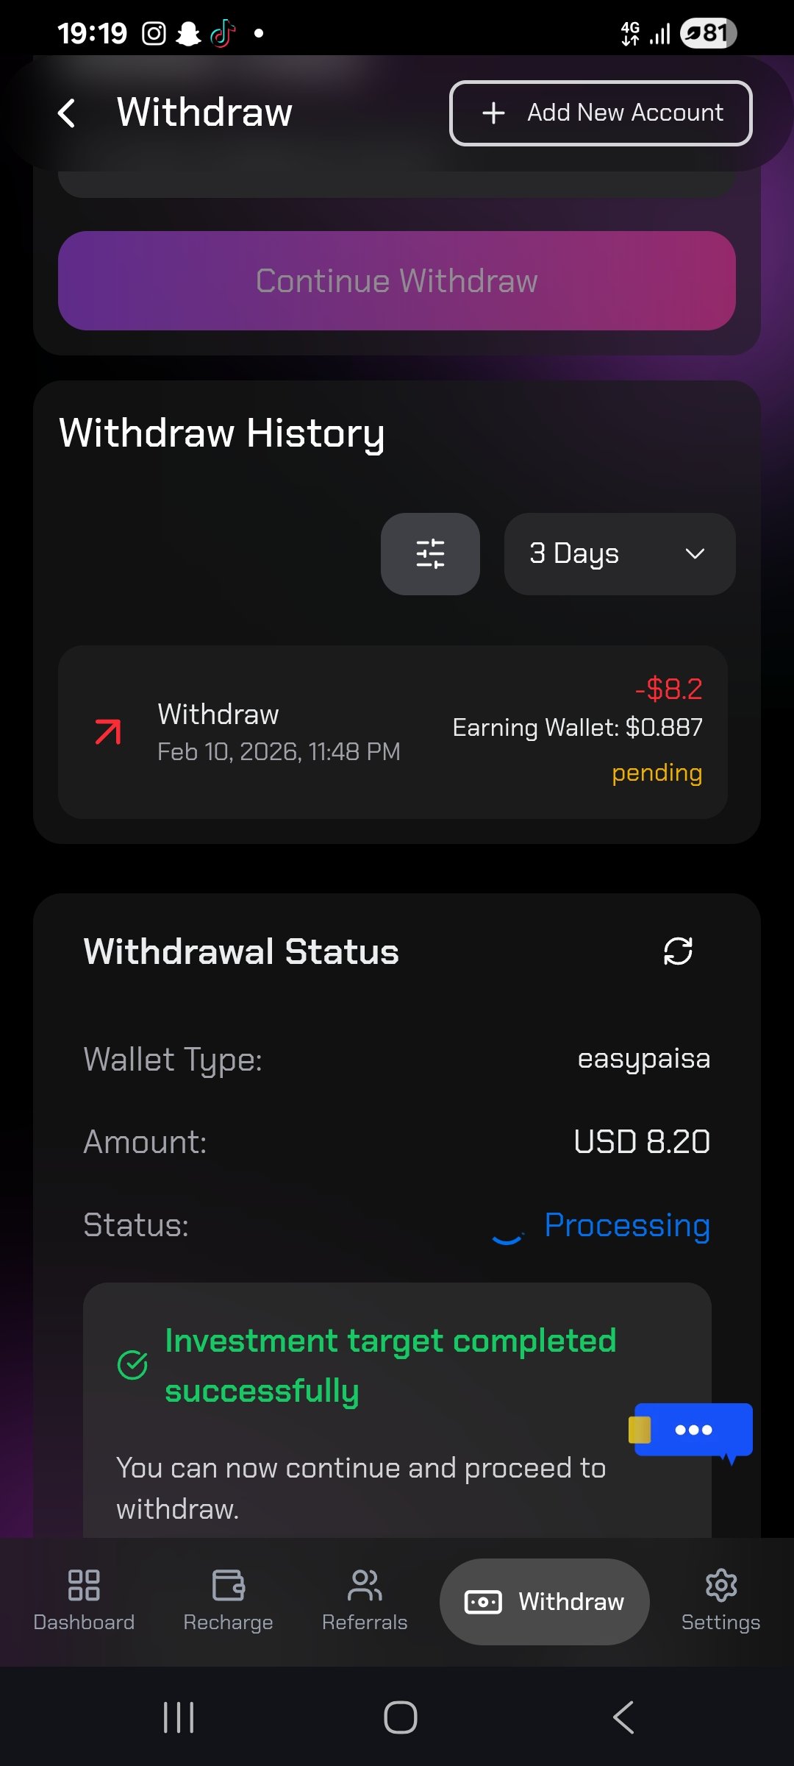
Task: Open the blue chat support bubble
Action: (x=693, y=1430)
